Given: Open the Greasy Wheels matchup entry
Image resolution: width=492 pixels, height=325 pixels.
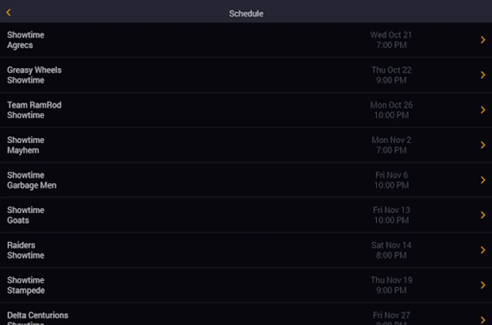Looking at the screenshot, I should (34, 75).
